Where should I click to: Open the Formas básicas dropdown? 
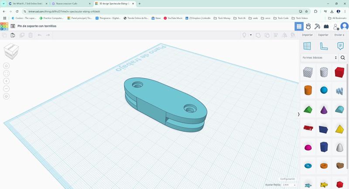pyautogui.click(x=320, y=58)
